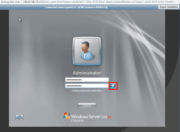
Task: Click the Không bảo mật security indicator
Action: coord(10,2)
